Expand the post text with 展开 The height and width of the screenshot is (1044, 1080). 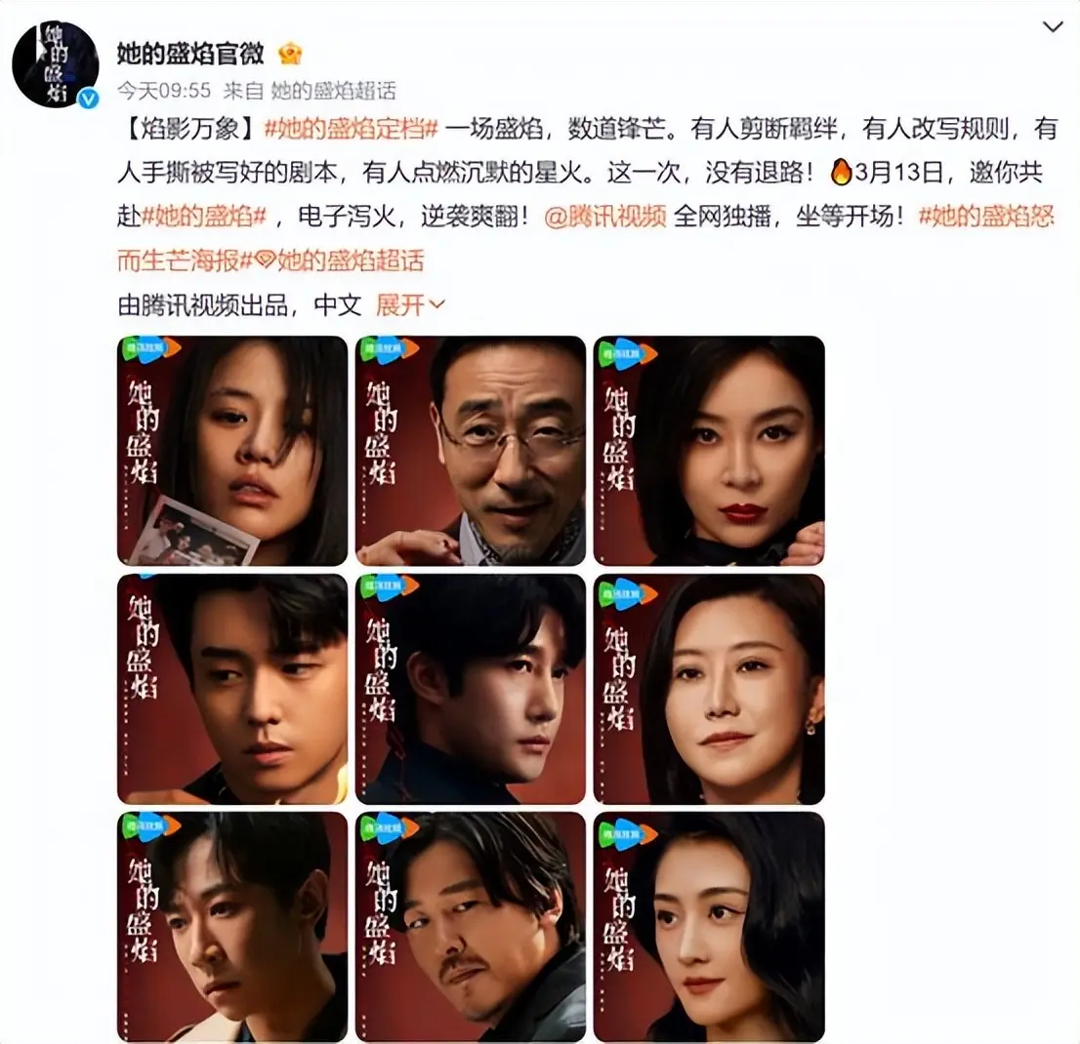[410, 304]
